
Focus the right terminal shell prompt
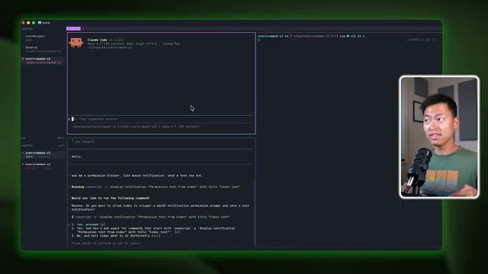point(258,40)
